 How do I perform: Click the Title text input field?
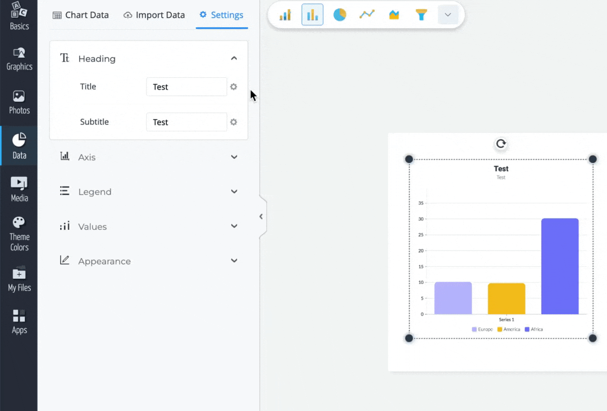(186, 87)
